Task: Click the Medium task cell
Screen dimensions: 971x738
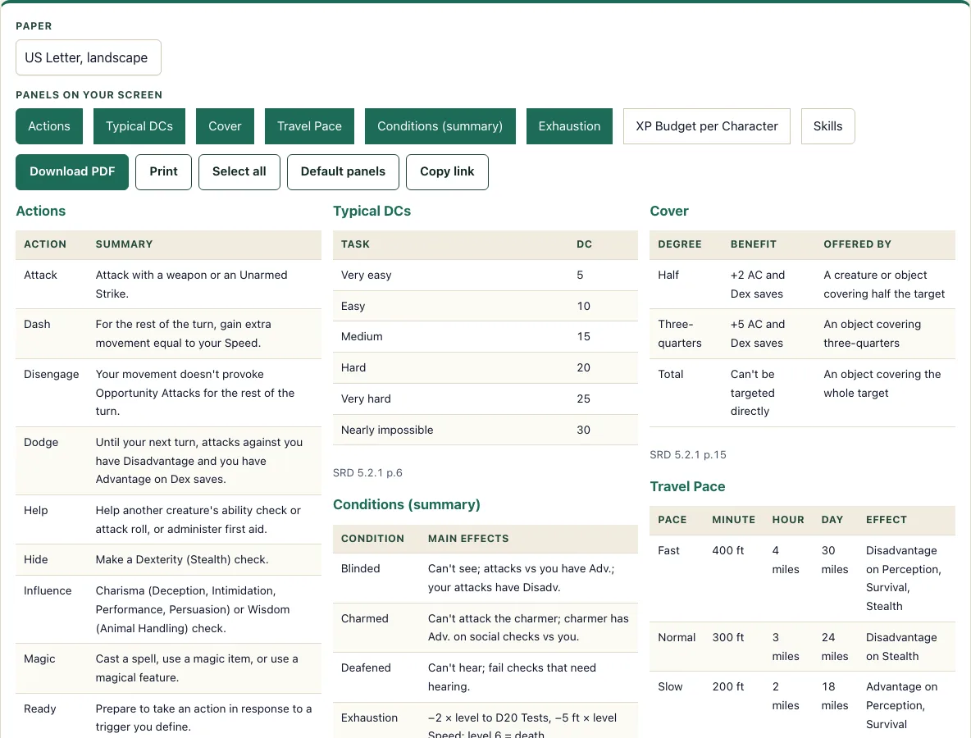Action: (362, 337)
